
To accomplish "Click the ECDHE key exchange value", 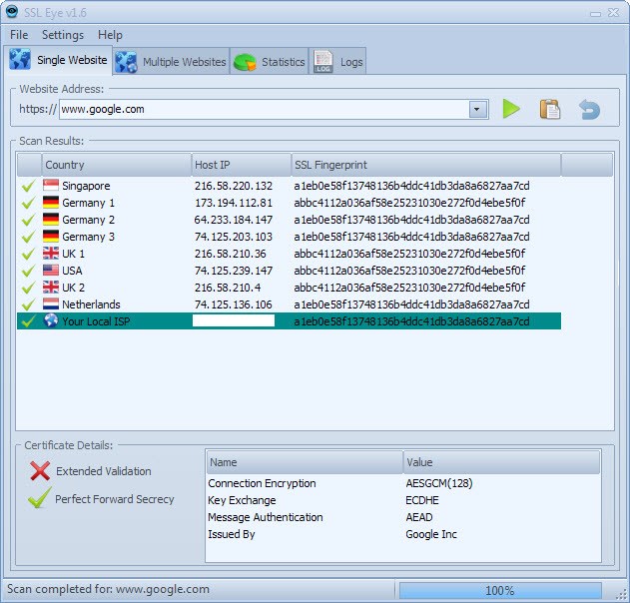I will click(x=422, y=500).
